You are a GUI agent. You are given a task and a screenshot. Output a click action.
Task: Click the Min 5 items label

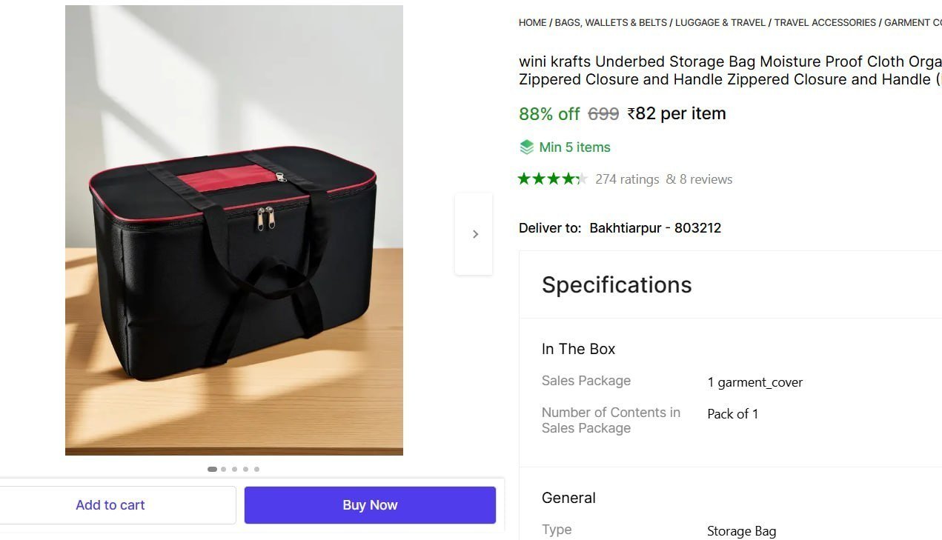click(575, 147)
